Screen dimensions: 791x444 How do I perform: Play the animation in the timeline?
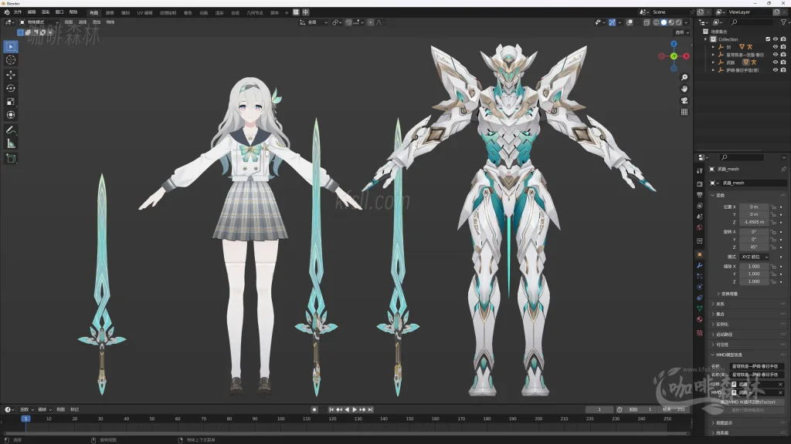click(355, 410)
